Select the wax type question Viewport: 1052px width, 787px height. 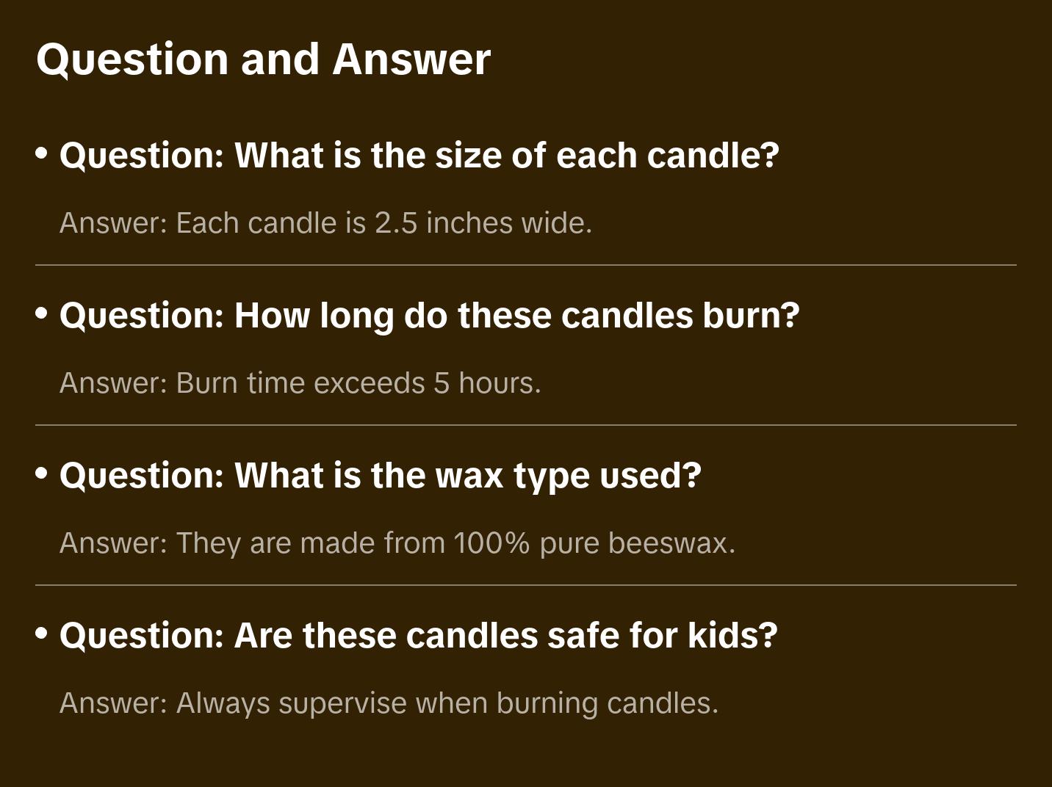[x=380, y=475]
